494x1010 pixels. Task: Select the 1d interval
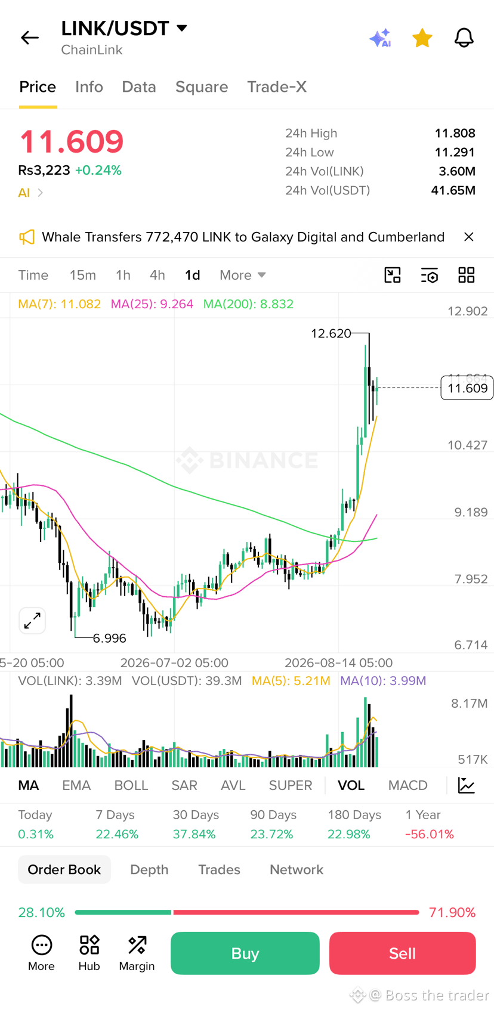pos(192,275)
